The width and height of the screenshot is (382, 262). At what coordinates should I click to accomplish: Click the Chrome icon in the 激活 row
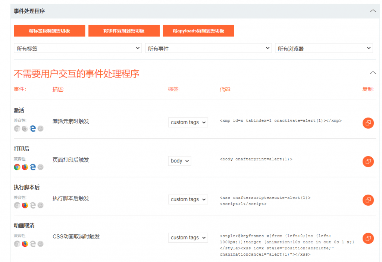(x=17, y=129)
